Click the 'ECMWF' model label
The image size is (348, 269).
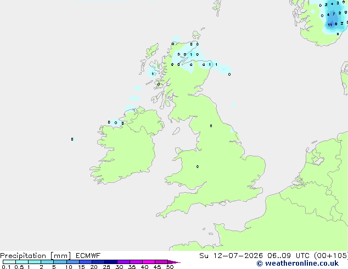click(88, 256)
